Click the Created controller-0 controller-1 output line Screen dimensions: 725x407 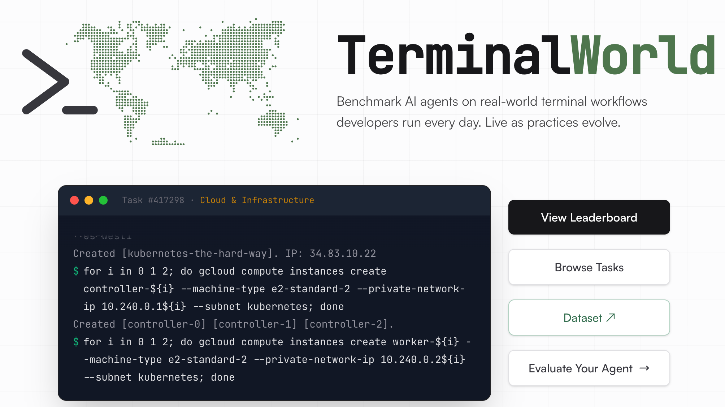(x=233, y=324)
